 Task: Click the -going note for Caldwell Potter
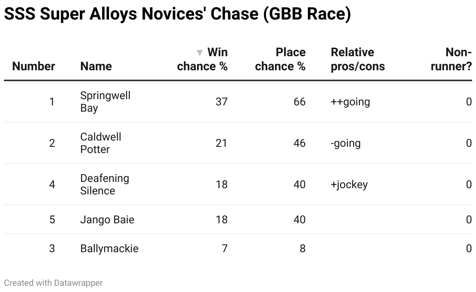click(x=346, y=144)
